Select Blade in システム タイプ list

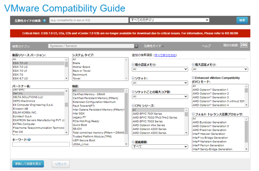99,63
